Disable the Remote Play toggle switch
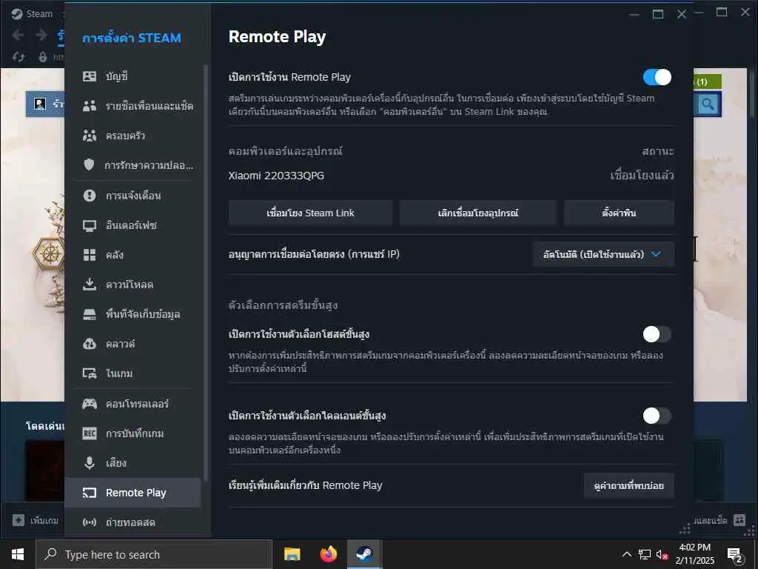Viewport: 758px width, 569px height. point(657,77)
